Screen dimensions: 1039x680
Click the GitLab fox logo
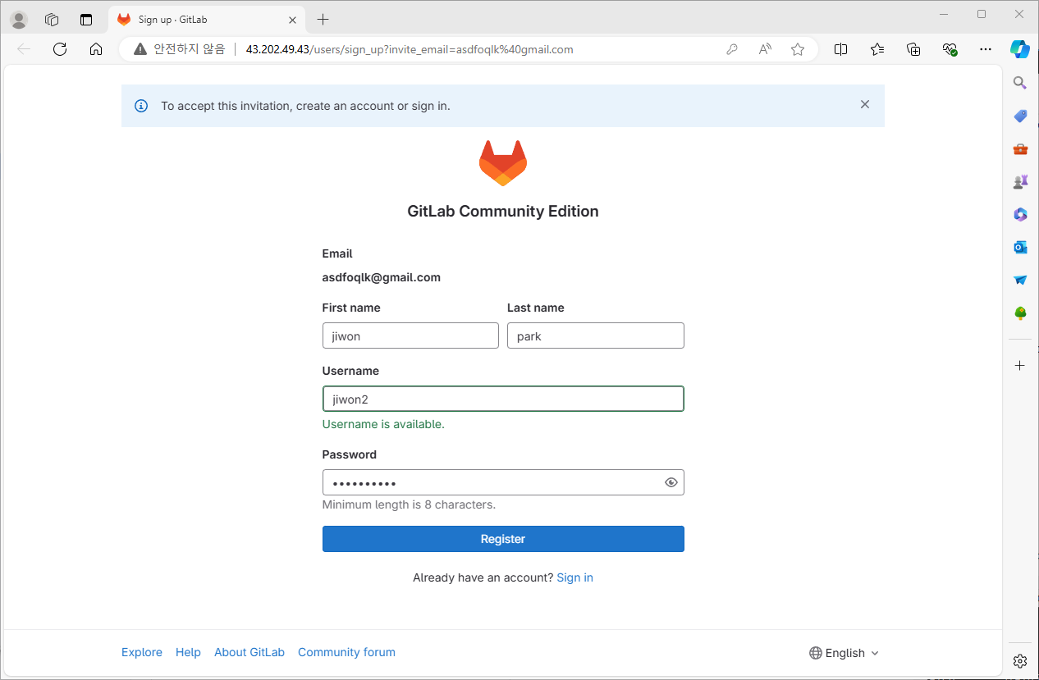[x=502, y=162]
